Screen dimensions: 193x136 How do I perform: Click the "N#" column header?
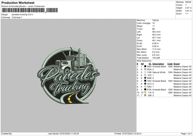[142, 64]
